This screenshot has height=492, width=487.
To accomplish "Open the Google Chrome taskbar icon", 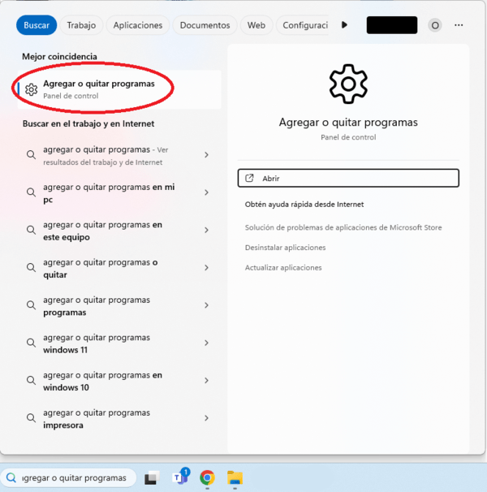I will click(x=207, y=478).
